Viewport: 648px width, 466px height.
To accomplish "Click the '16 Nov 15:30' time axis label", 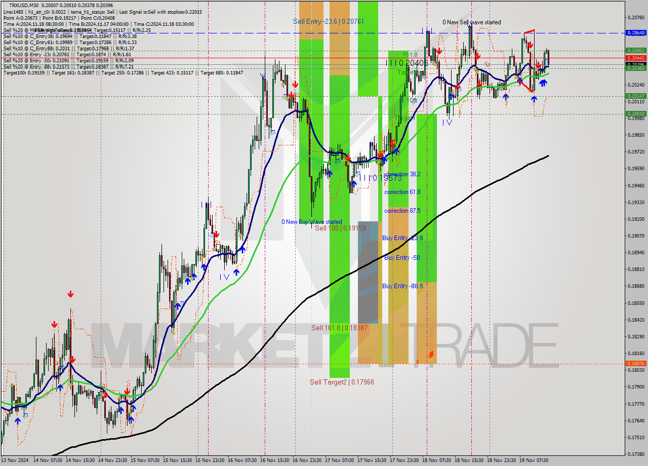I will click(x=275, y=460).
